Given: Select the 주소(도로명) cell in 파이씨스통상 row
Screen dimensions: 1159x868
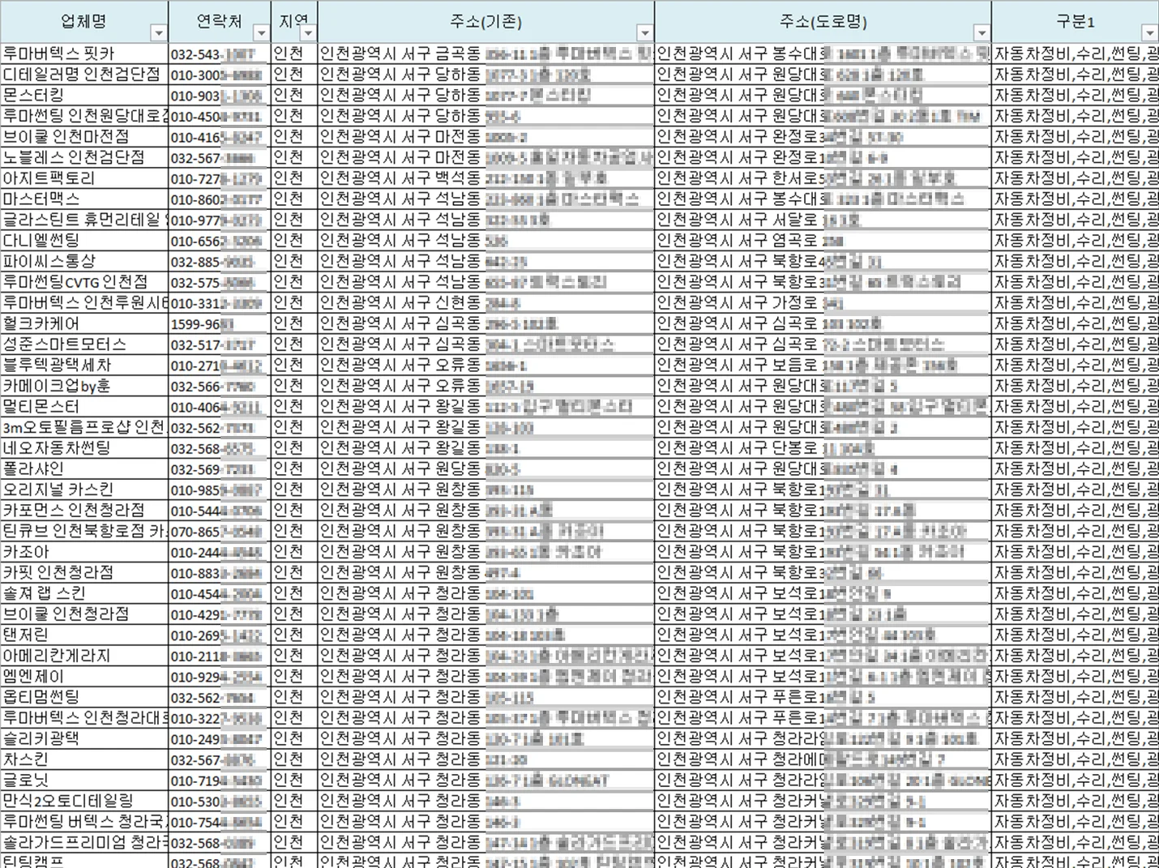Looking at the screenshot, I should point(823,261).
